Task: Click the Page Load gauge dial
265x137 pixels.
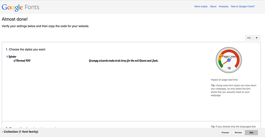Action: [x=229, y=60]
